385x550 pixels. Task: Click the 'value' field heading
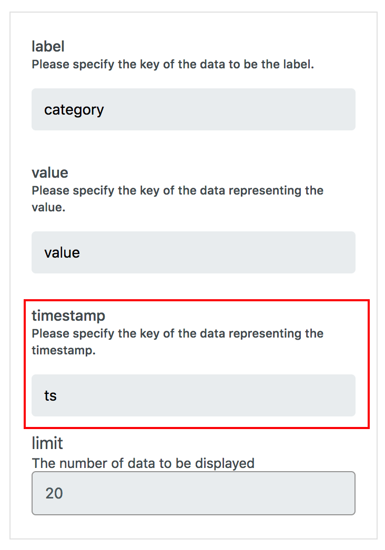pos(50,172)
